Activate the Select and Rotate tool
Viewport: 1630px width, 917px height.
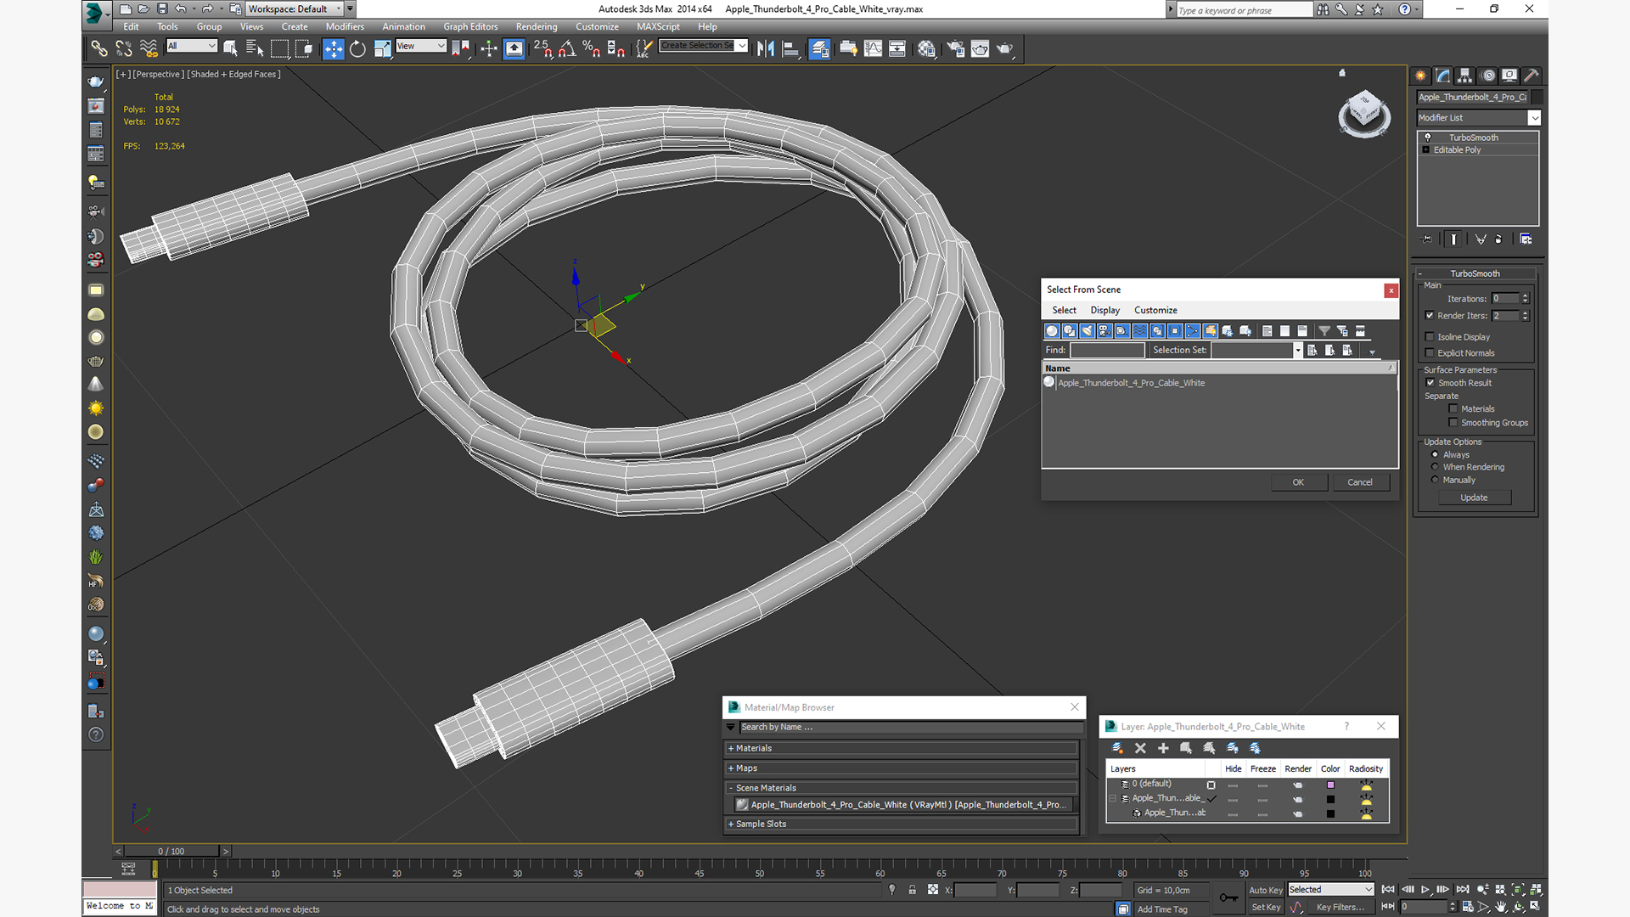(x=357, y=48)
